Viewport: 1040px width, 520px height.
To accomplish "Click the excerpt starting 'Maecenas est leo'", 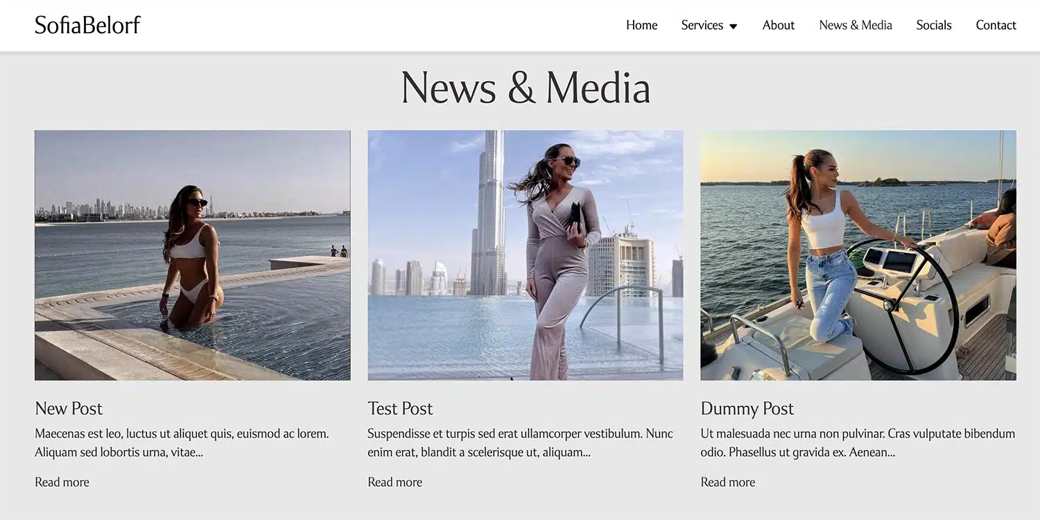I will (x=182, y=443).
